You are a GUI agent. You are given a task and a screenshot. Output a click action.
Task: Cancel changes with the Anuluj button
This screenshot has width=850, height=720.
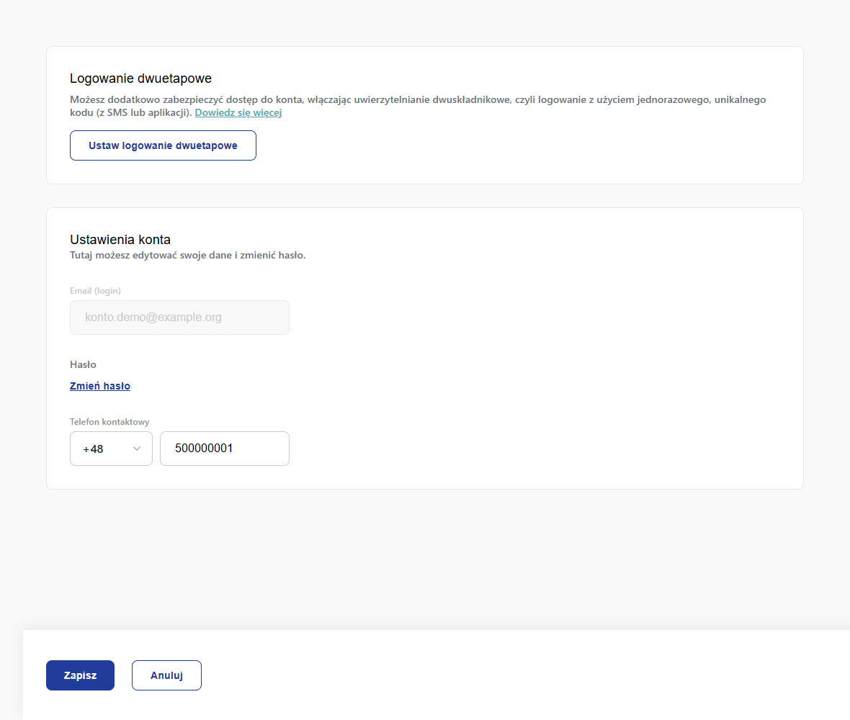[166, 675]
